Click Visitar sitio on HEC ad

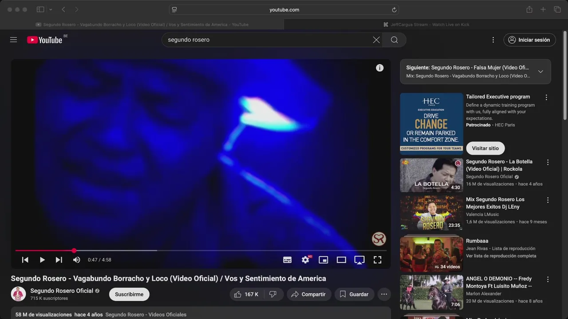pyautogui.click(x=485, y=148)
